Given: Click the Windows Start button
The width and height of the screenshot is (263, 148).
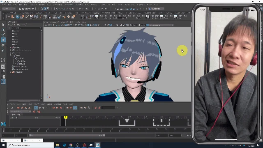Looking at the screenshot, I should pyautogui.click(x=3, y=145).
